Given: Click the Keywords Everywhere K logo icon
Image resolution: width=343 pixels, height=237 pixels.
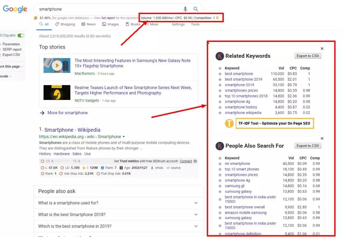Looking at the screenshot, I should pos(219,56).
